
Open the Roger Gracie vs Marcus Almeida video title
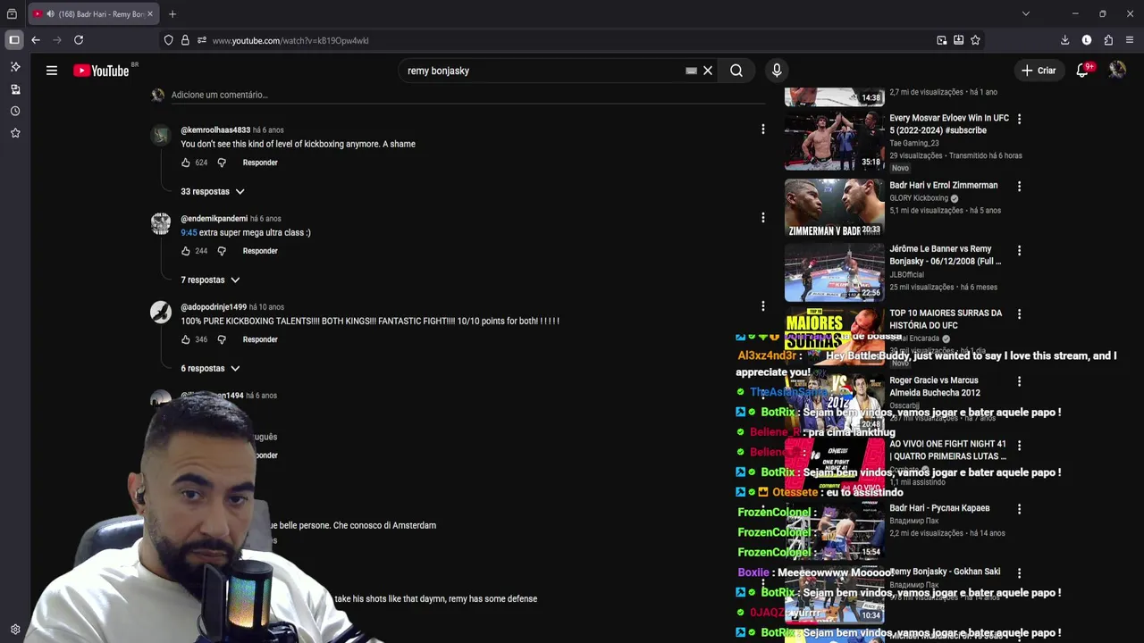tap(935, 387)
